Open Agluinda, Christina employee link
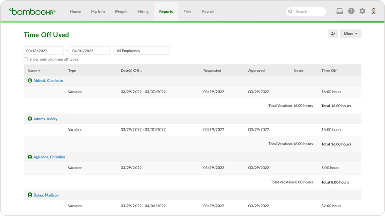The height and width of the screenshot is (216, 385). (x=49, y=157)
